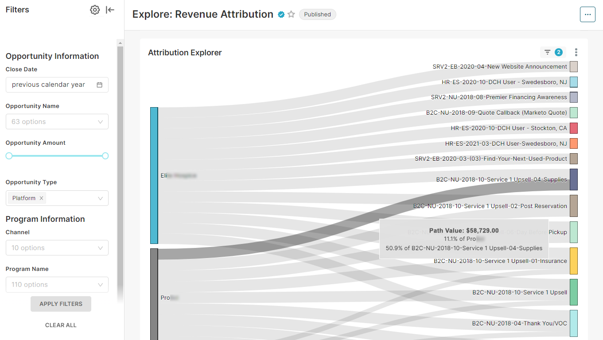Click the Clear All link
Screen dimensions: 603x340
[61, 325]
